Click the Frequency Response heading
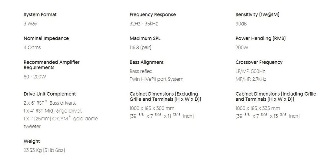Image resolution: width=331 pixels, height=163 pixels. tap(153, 15)
